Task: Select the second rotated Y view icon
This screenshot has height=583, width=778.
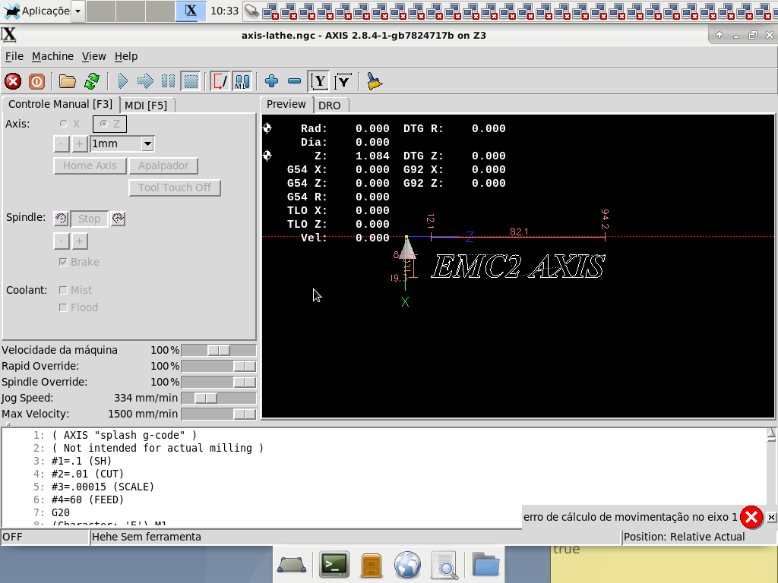Action: [343, 81]
